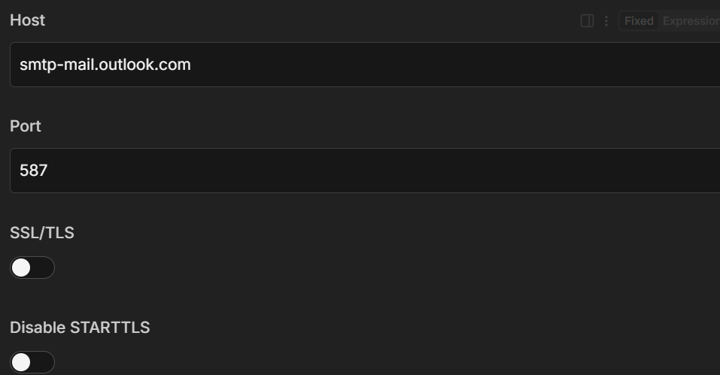Click the empty area right of the Host address
720x375 pixels.
pyautogui.click(x=451, y=65)
